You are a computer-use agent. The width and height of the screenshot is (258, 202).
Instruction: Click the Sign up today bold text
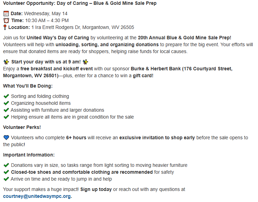pyautogui.click(x=96, y=190)
